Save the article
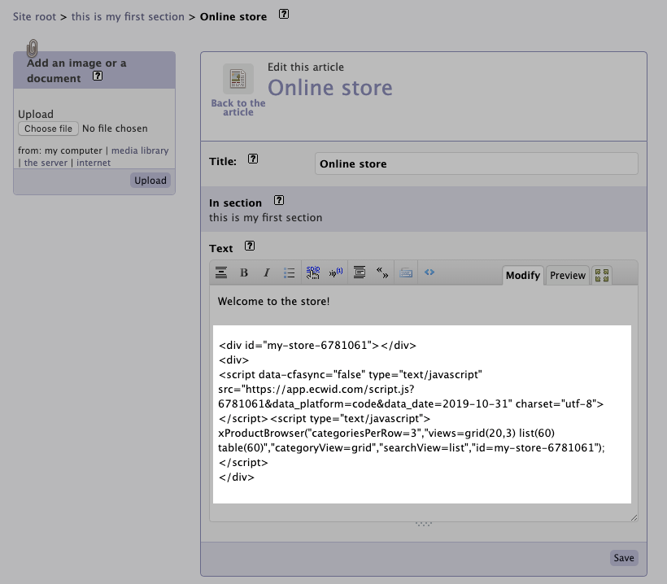 click(x=624, y=558)
